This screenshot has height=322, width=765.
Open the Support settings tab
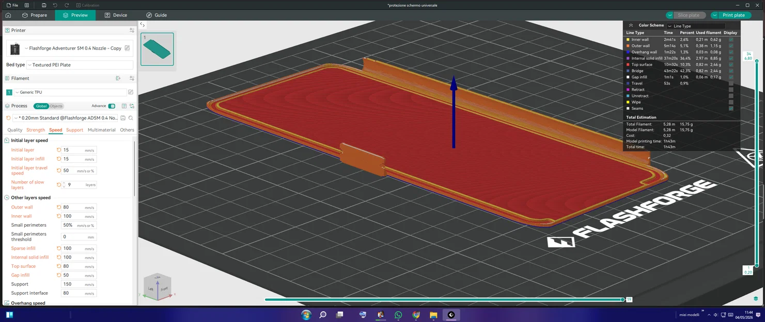pos(74,130)
